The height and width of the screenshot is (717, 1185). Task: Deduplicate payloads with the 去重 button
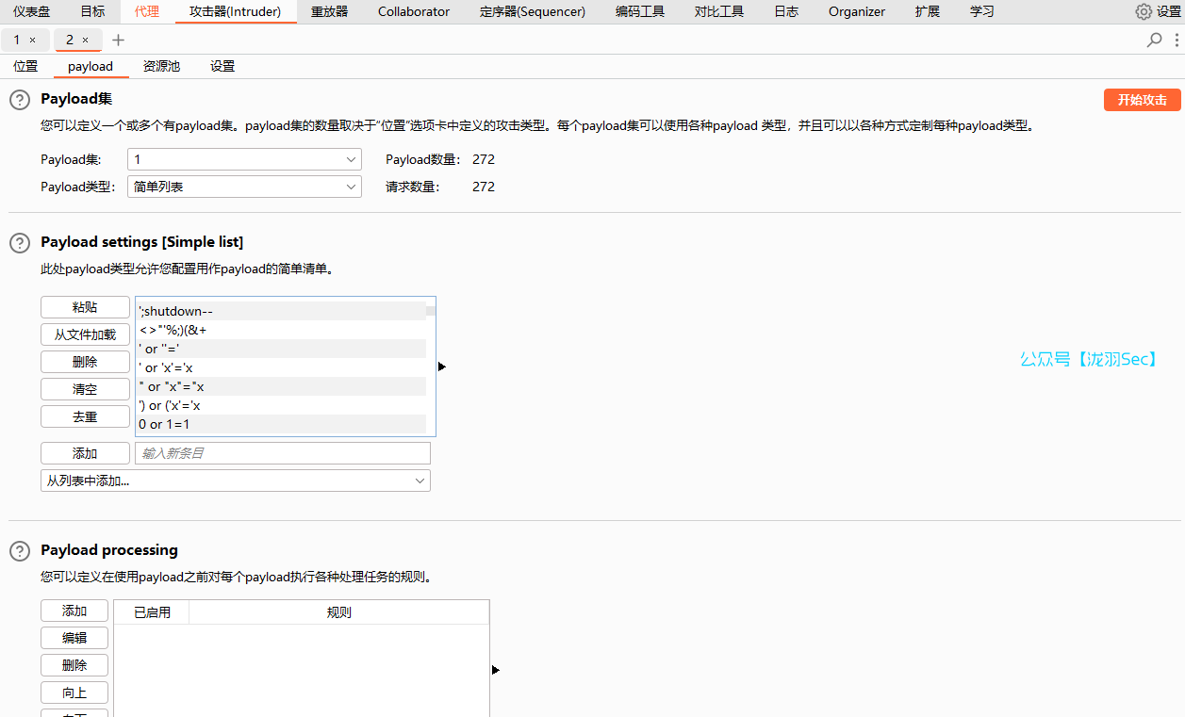pyautogui.click(x=85, y=416)
